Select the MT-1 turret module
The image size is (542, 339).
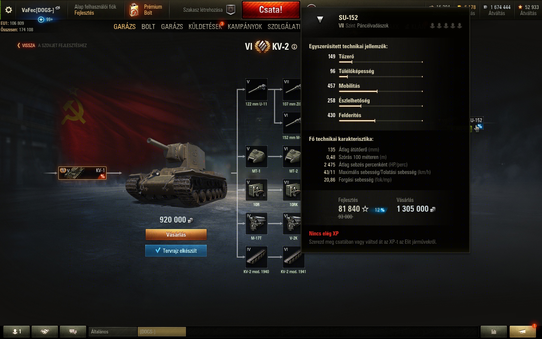coord(256,157)
